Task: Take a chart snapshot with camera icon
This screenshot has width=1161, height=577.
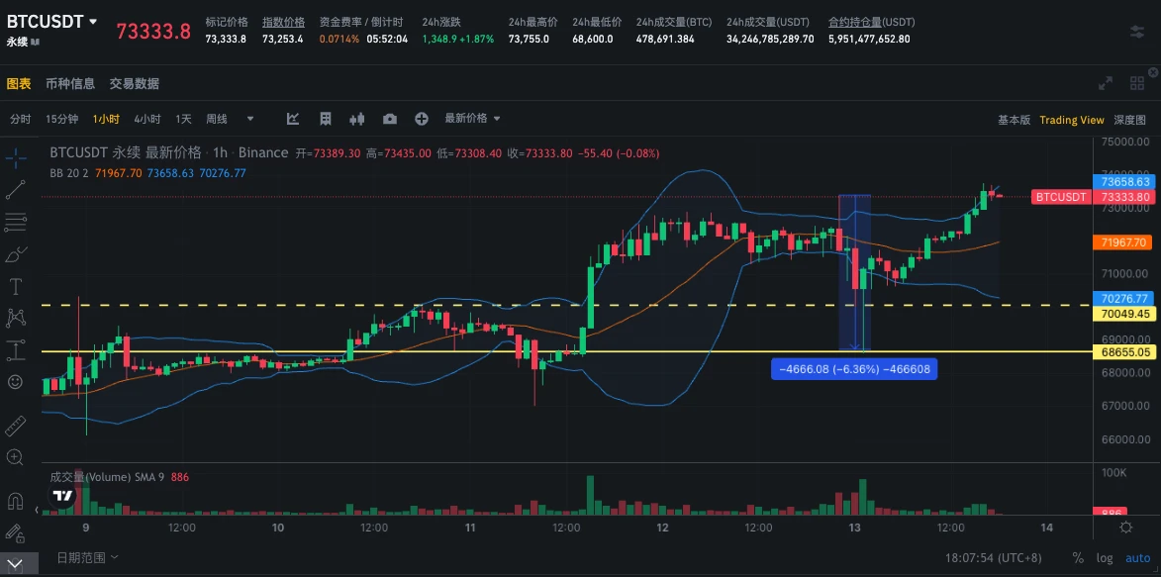Action: click(x=389, y=119)
